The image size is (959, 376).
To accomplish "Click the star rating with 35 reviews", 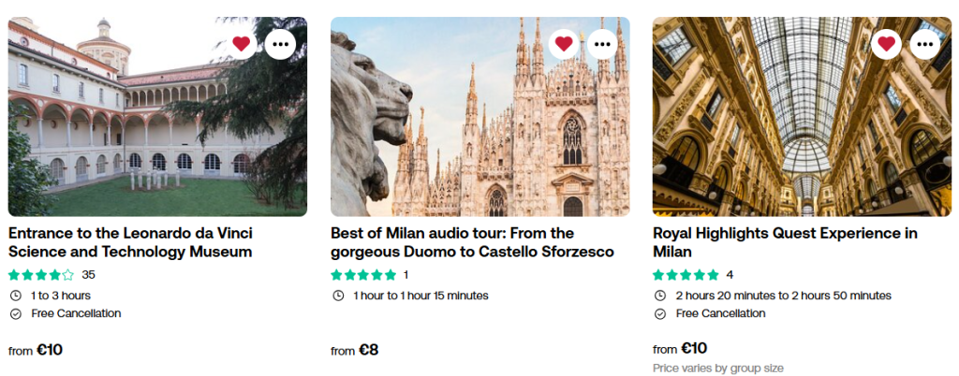I will [x=42, y=275].
